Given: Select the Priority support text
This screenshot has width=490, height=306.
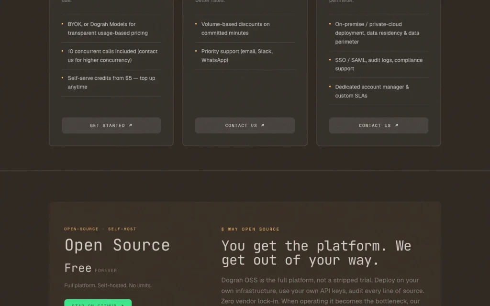Looking at the screenshot, I should [237, 55].
